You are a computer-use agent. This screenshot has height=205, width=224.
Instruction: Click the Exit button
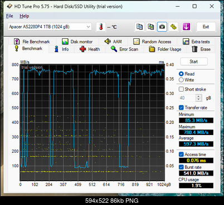point(206,27)
